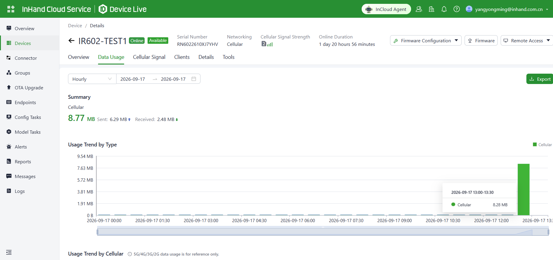Click the start date field 2026-09-17
This screenshot has width=553, height=260.
tap(132, 79)
